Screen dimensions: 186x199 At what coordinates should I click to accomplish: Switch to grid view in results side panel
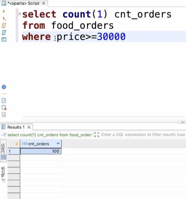pyautogui.click(x=3, y=151)
